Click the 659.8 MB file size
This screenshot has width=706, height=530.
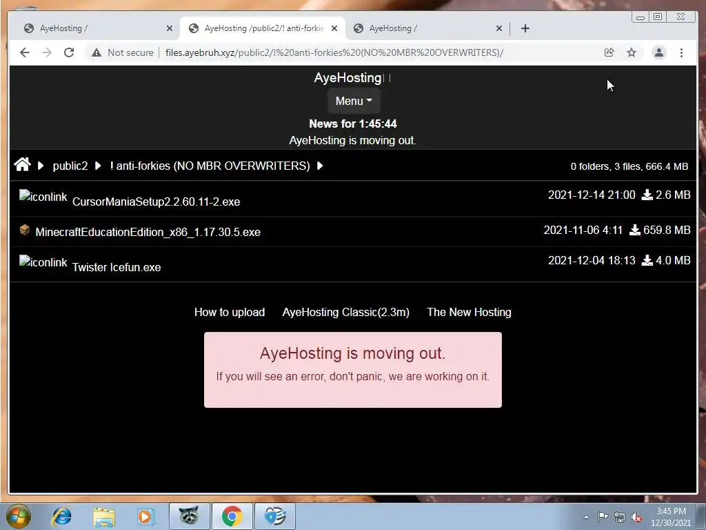667,230
